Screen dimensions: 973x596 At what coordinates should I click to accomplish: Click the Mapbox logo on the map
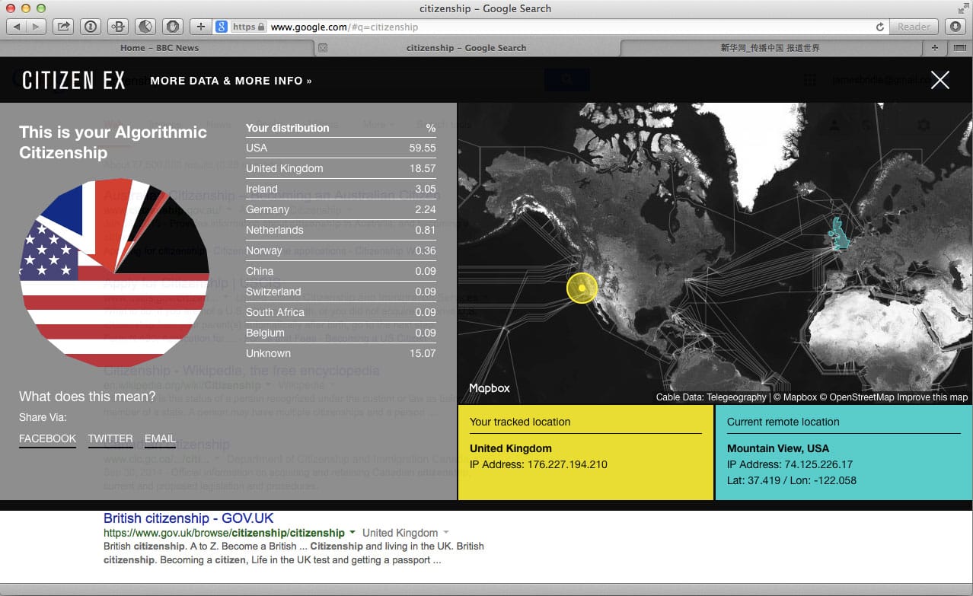490,388
